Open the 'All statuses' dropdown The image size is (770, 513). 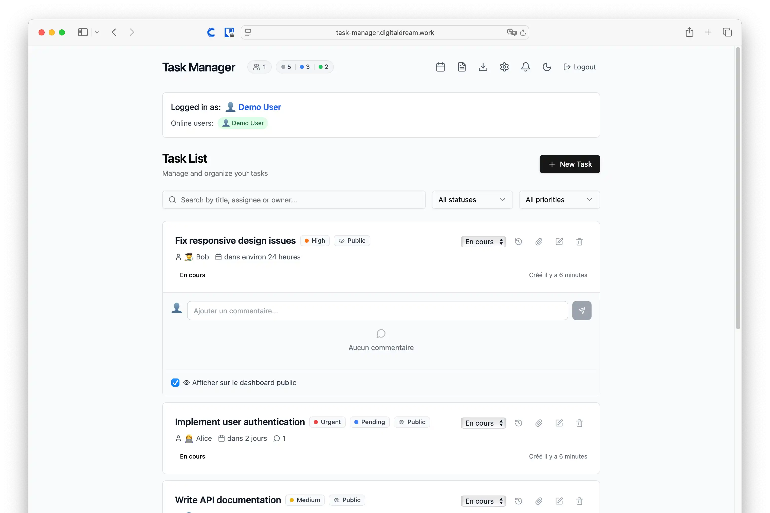(472, 200)
